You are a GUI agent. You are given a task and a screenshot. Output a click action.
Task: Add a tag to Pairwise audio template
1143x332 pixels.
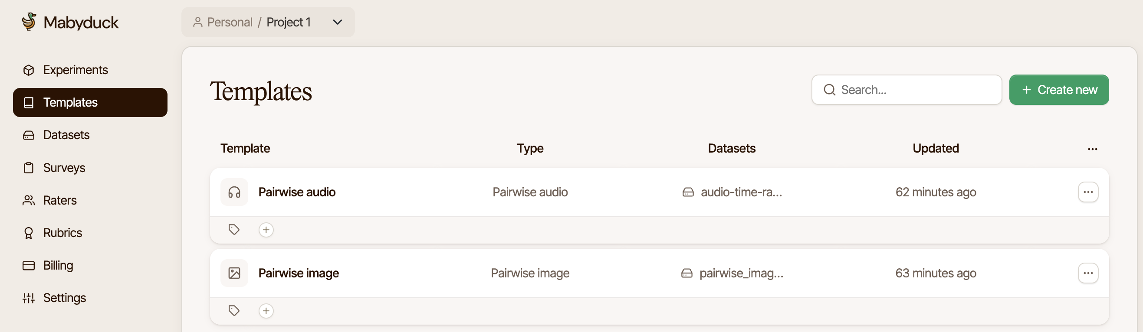266,230
